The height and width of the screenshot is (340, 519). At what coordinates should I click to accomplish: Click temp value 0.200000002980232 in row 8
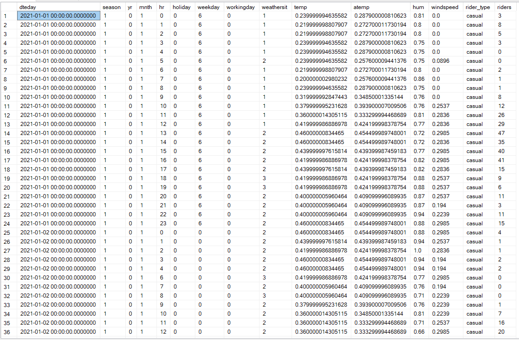[x=321, y=79]
